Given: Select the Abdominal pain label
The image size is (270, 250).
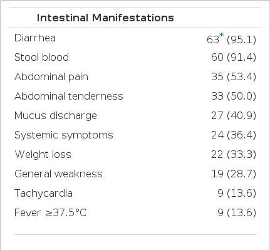Looking at the screenshot, I should (51, 76).
